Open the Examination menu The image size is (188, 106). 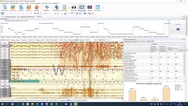coord(5,3)
